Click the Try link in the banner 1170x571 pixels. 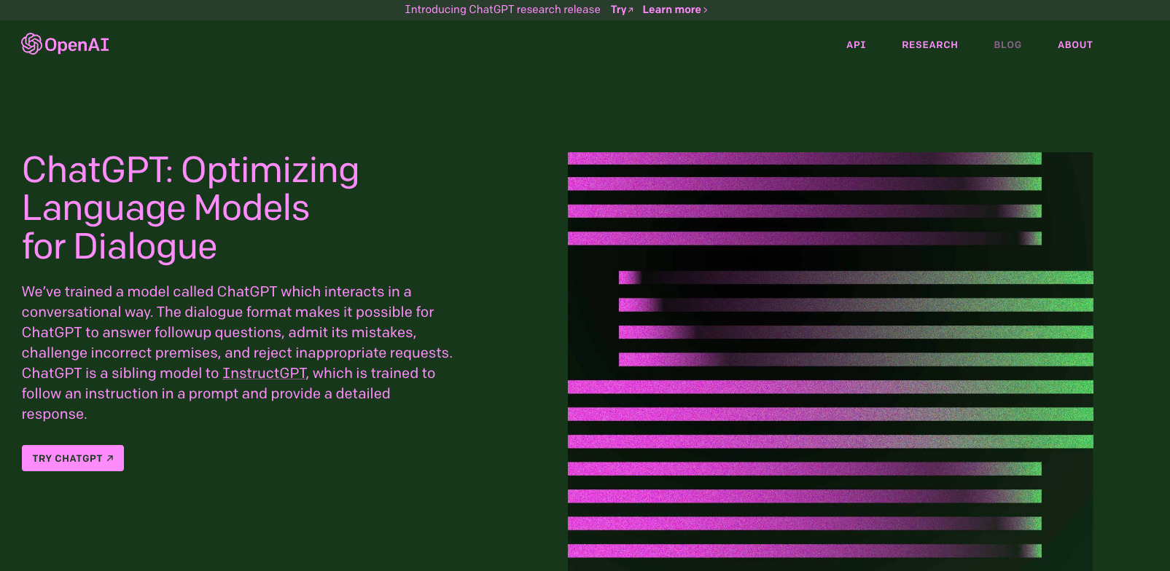click(622, 9)
